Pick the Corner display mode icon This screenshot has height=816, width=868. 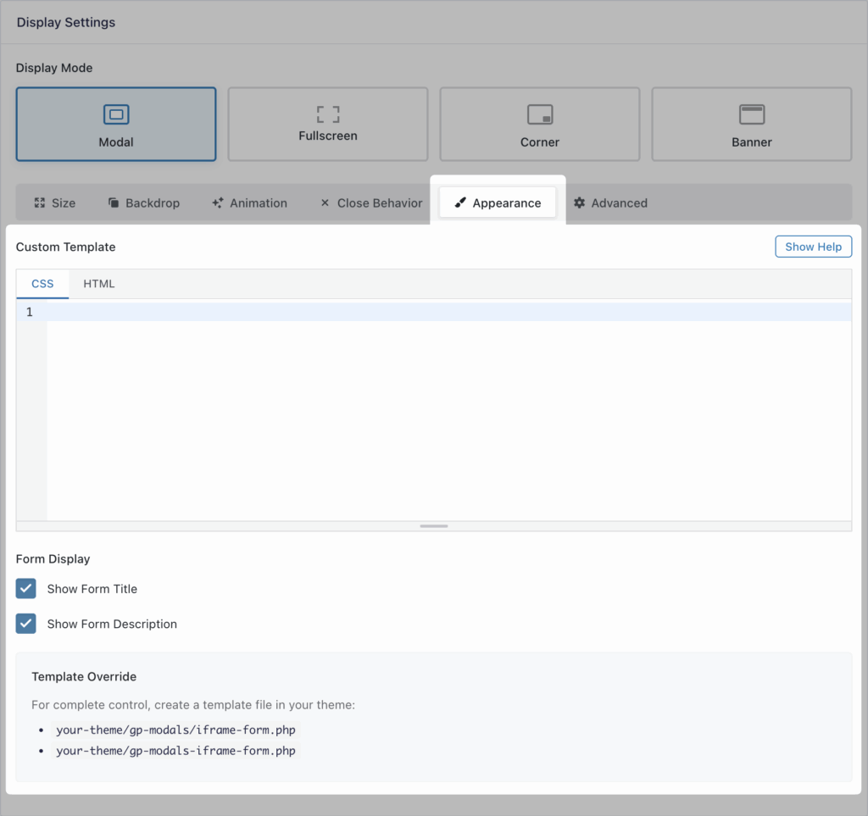click(540, 114)
